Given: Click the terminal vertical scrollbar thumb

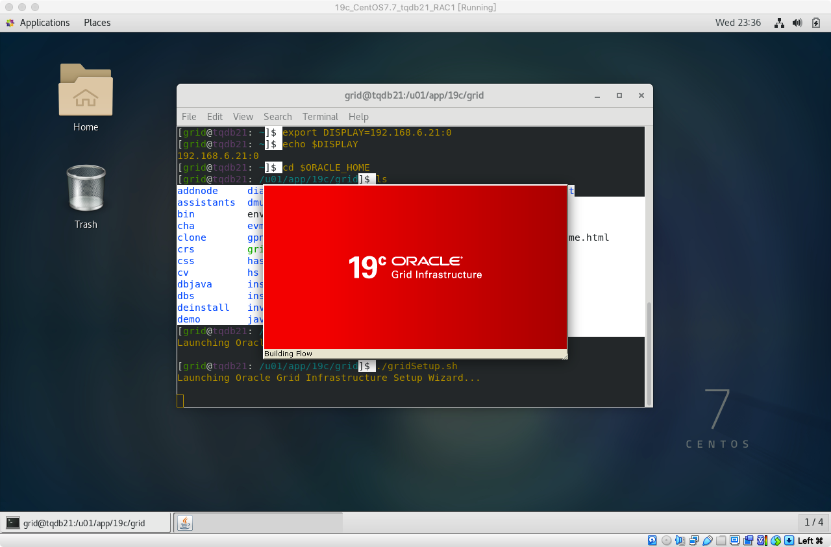Looking at the screenshot, I should (649, 353).
